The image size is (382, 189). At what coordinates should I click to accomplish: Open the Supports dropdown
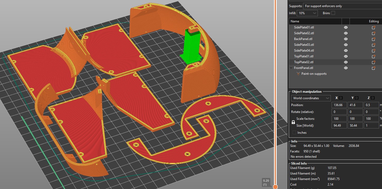coord(342,6)
